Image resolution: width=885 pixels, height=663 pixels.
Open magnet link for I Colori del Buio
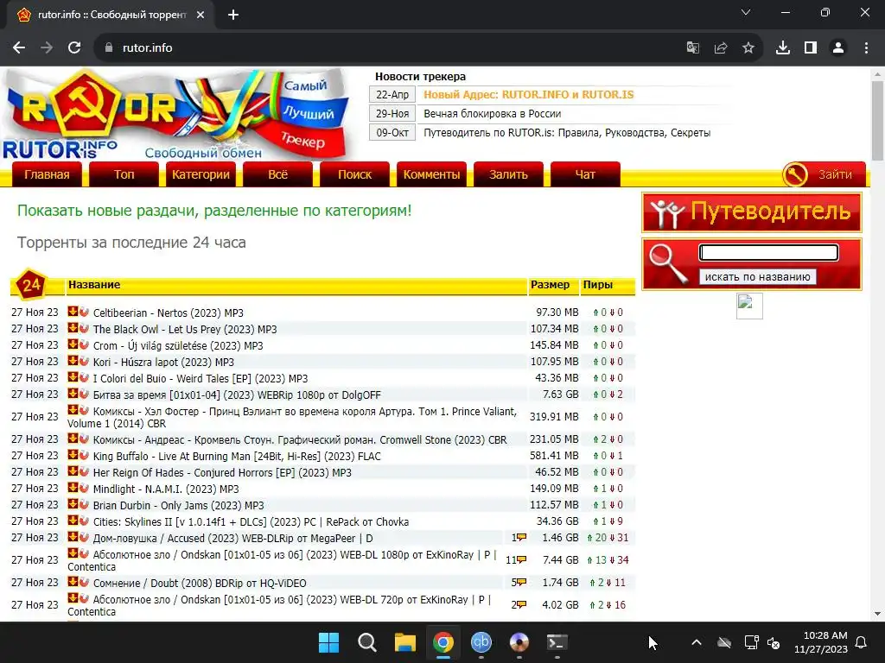84,376
